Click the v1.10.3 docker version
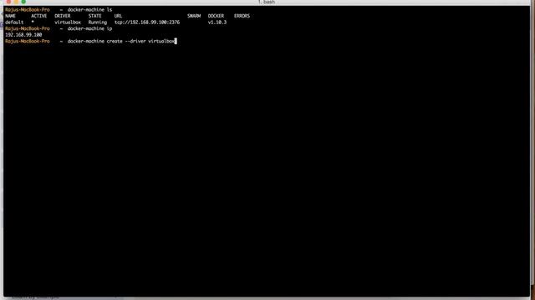 pyautogui.click(x=217, y=22)
